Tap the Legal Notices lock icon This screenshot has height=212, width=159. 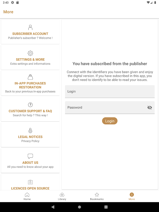(30, 130)
